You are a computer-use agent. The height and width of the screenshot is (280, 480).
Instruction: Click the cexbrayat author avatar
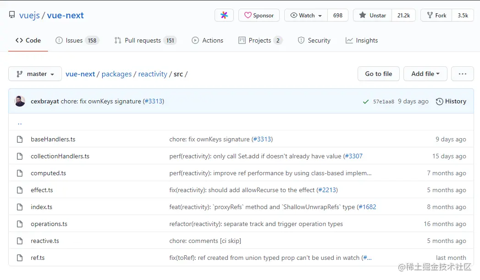[x=20, y=101]
